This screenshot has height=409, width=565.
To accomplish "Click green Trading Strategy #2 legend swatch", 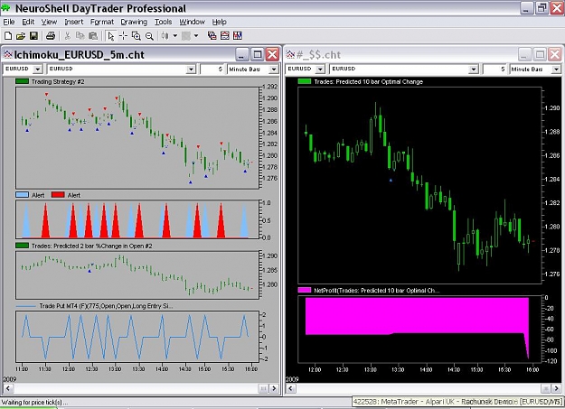I will click(x=22, y=81).
